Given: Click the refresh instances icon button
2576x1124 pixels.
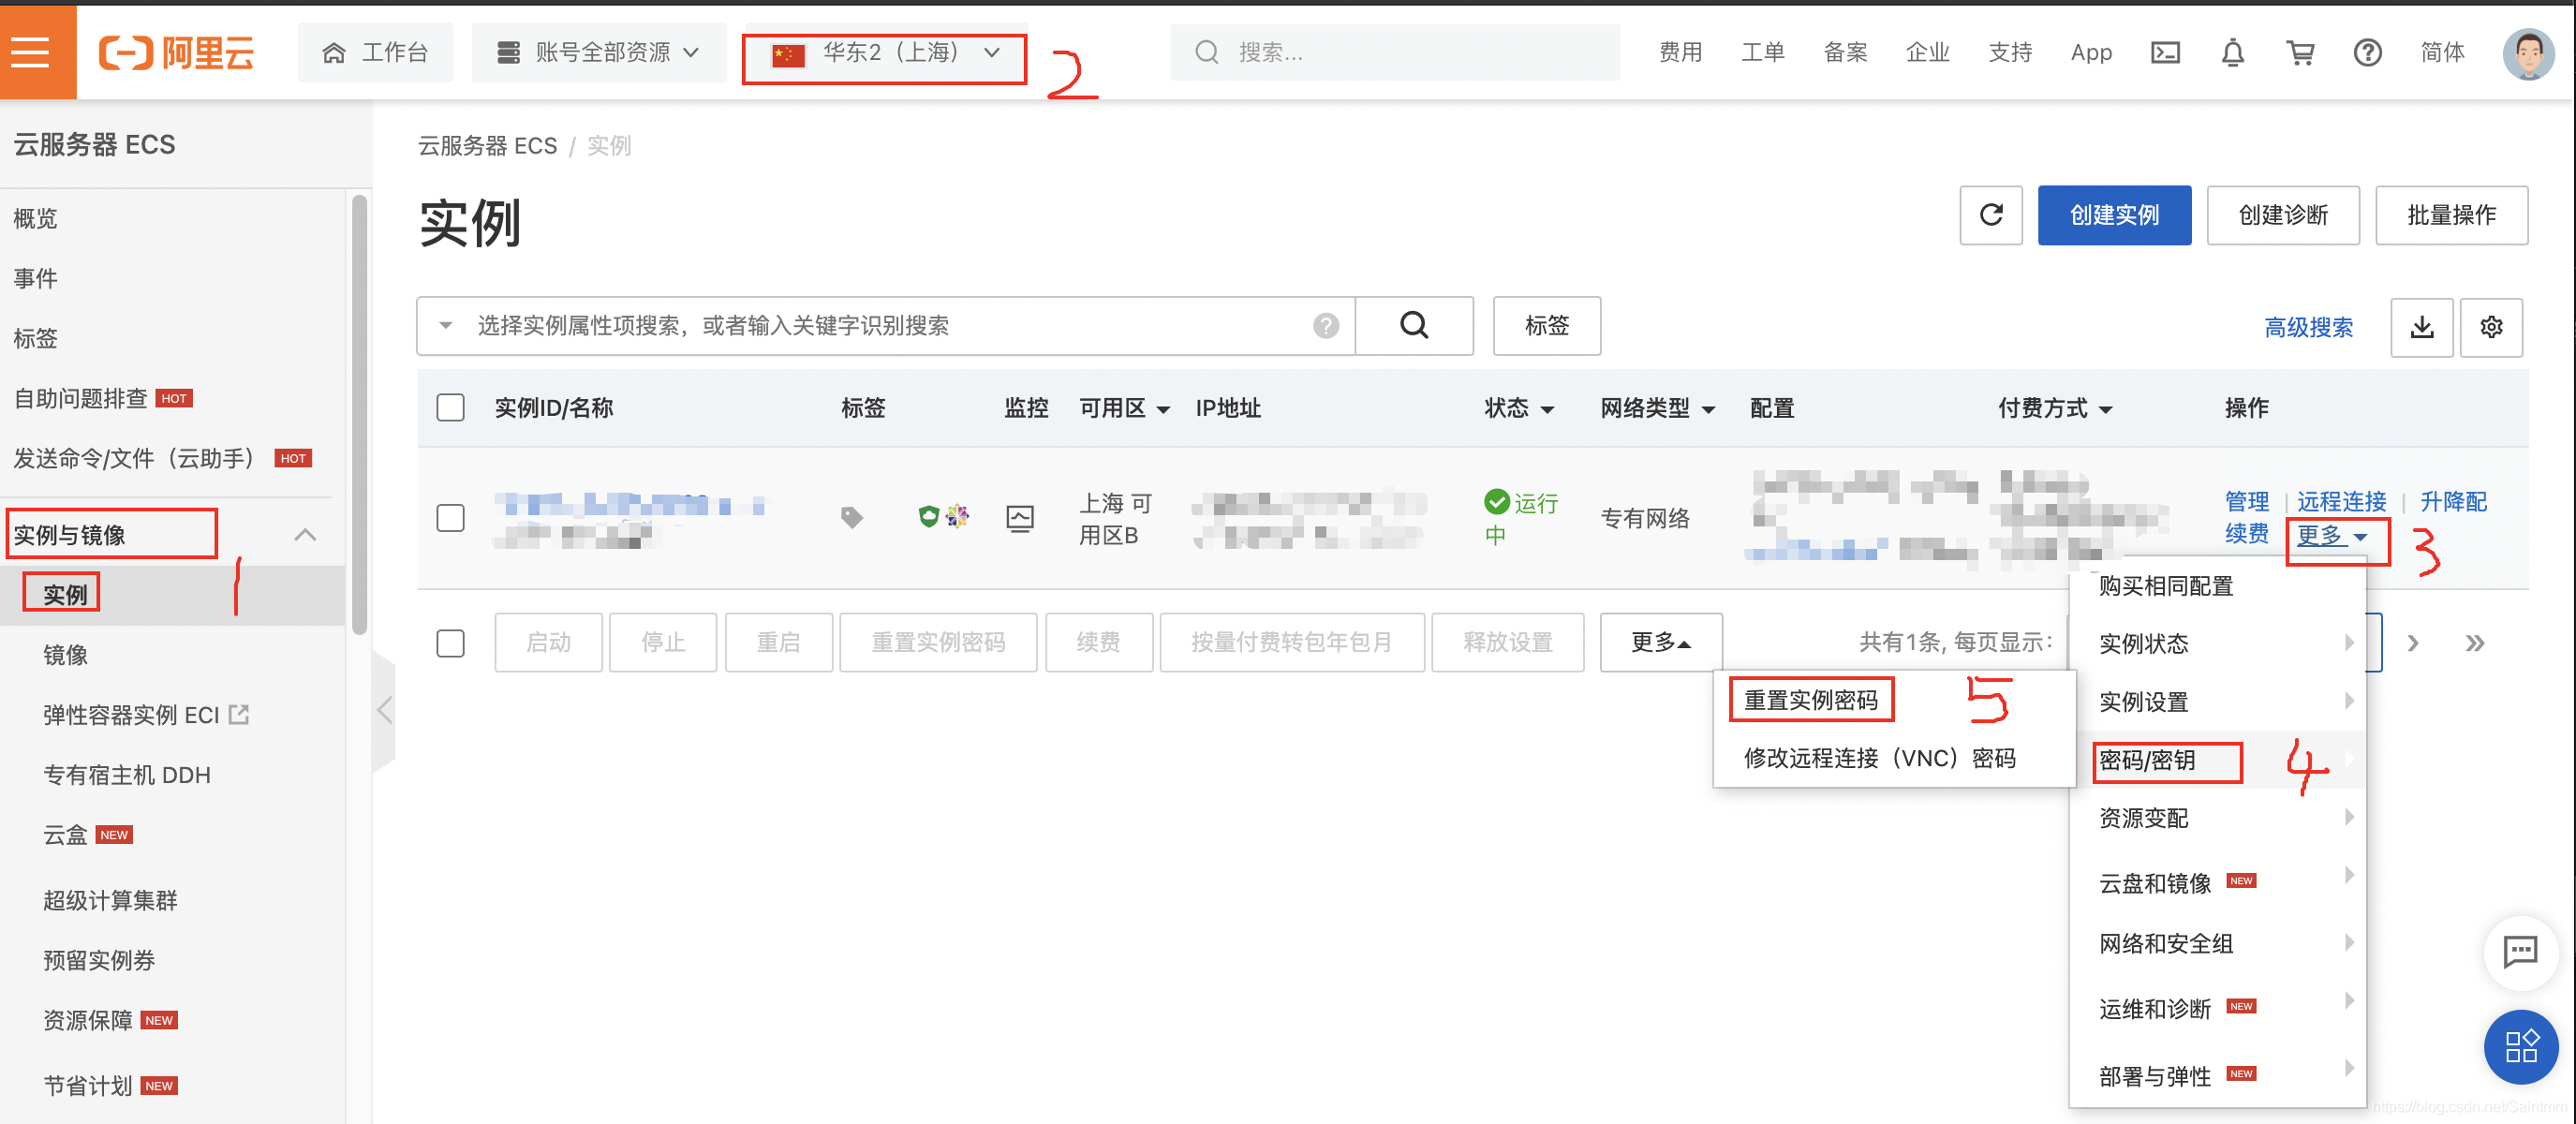Looking at the screenshot, I should [1990, 215].
